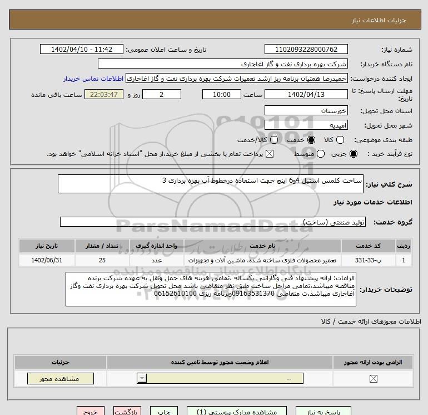Screen dimensions: 428x415
Task: Click the خروج exit button
Action: (x=91, y=411)
